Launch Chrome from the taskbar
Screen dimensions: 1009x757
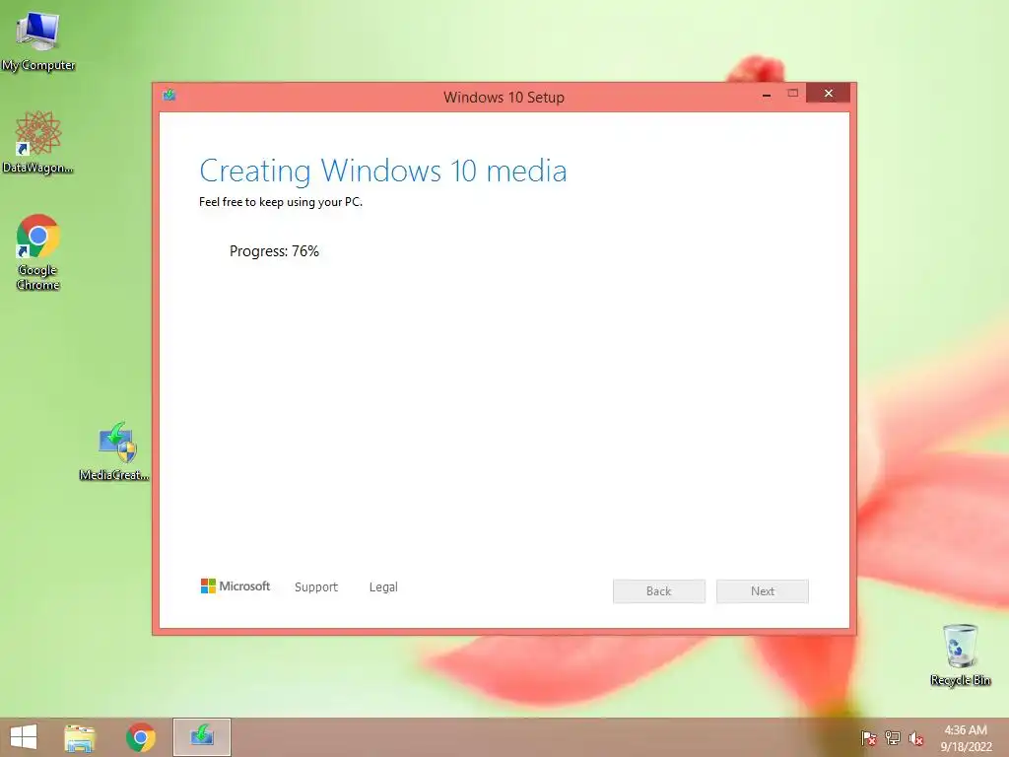tap(141, 737)
